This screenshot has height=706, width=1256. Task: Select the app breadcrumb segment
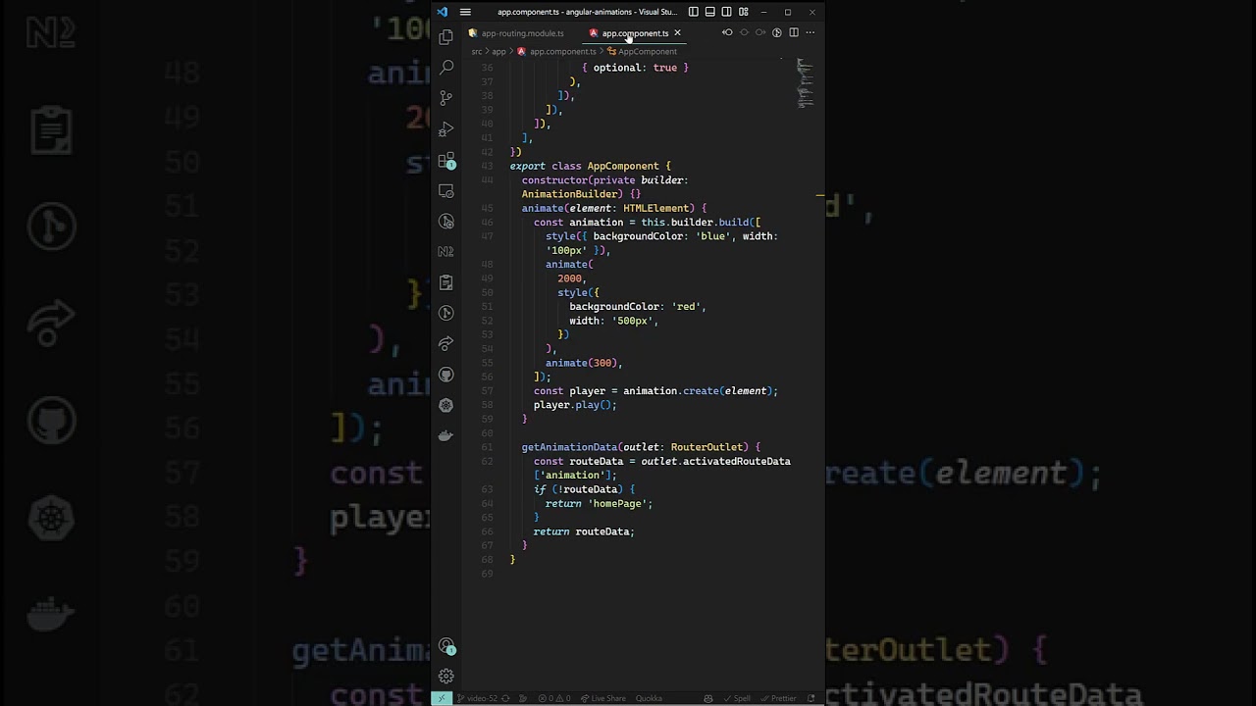tap(498, 52)
